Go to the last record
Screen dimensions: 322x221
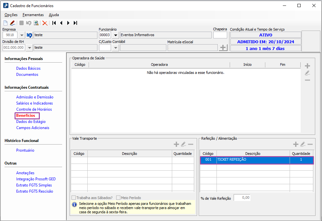click(x=75, y=23)
